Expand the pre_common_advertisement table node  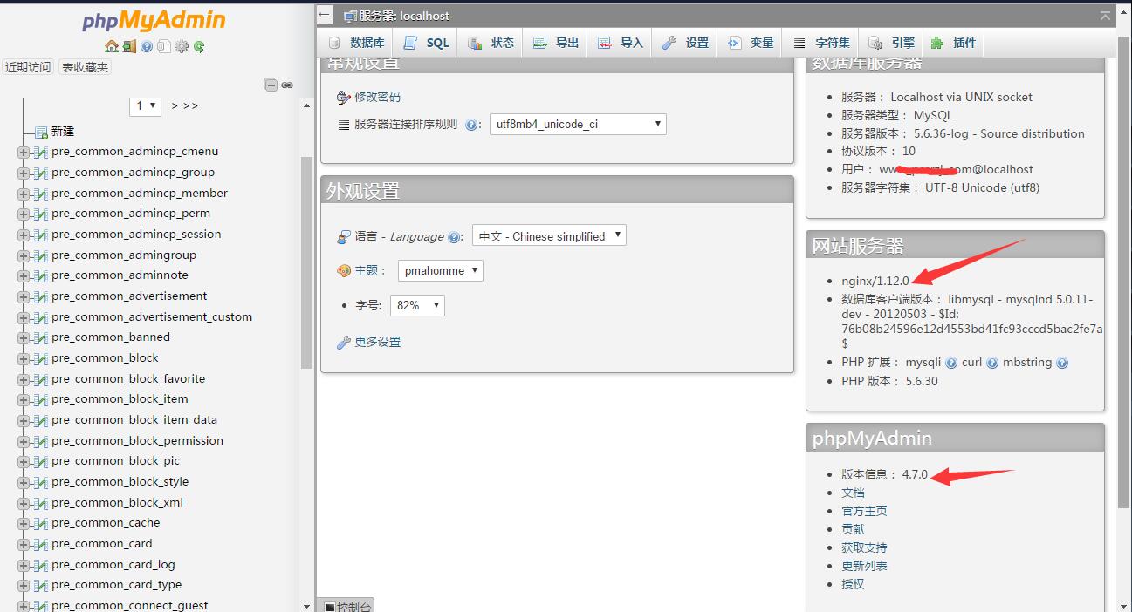coord(24,296)
